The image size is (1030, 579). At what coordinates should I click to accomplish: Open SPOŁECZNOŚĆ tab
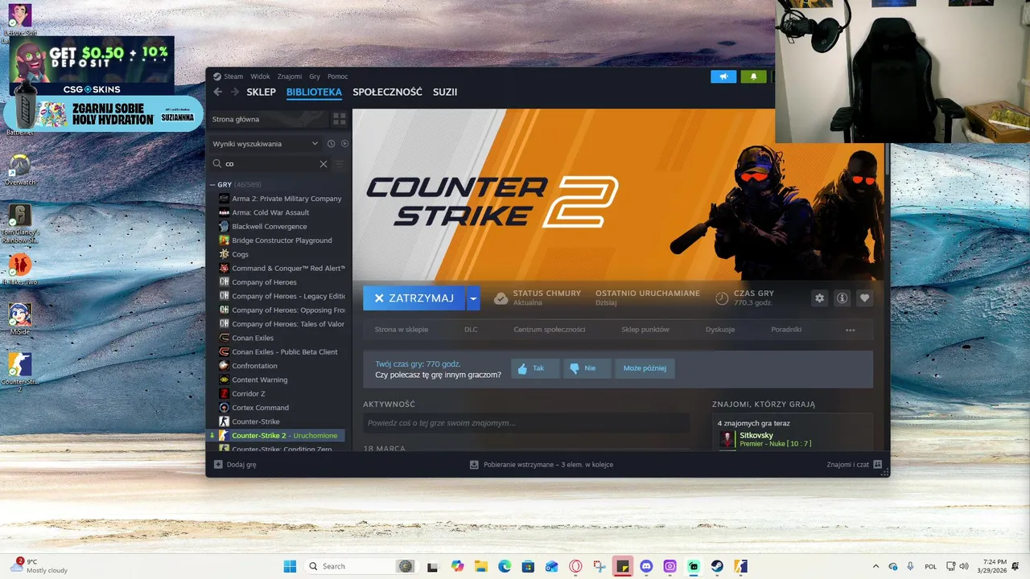point(387,92)
